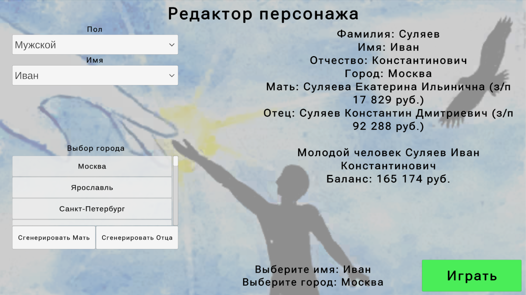Click the Фамилия: Суляев text line
This screenshot has height=295, width=526.
tap(388, 34)
